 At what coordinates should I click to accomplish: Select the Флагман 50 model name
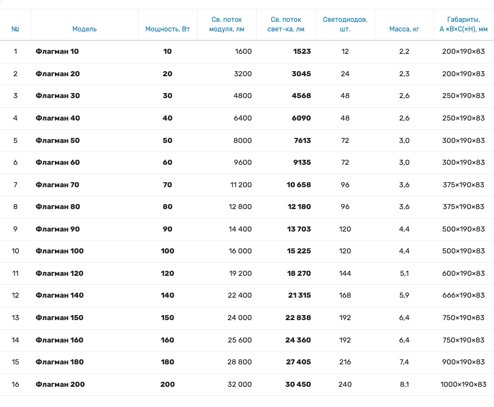pos(58,141)
